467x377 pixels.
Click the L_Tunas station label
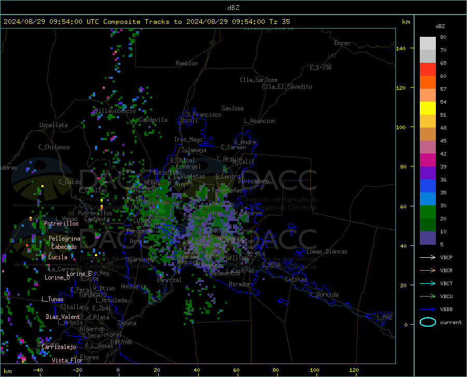(52, 299)
